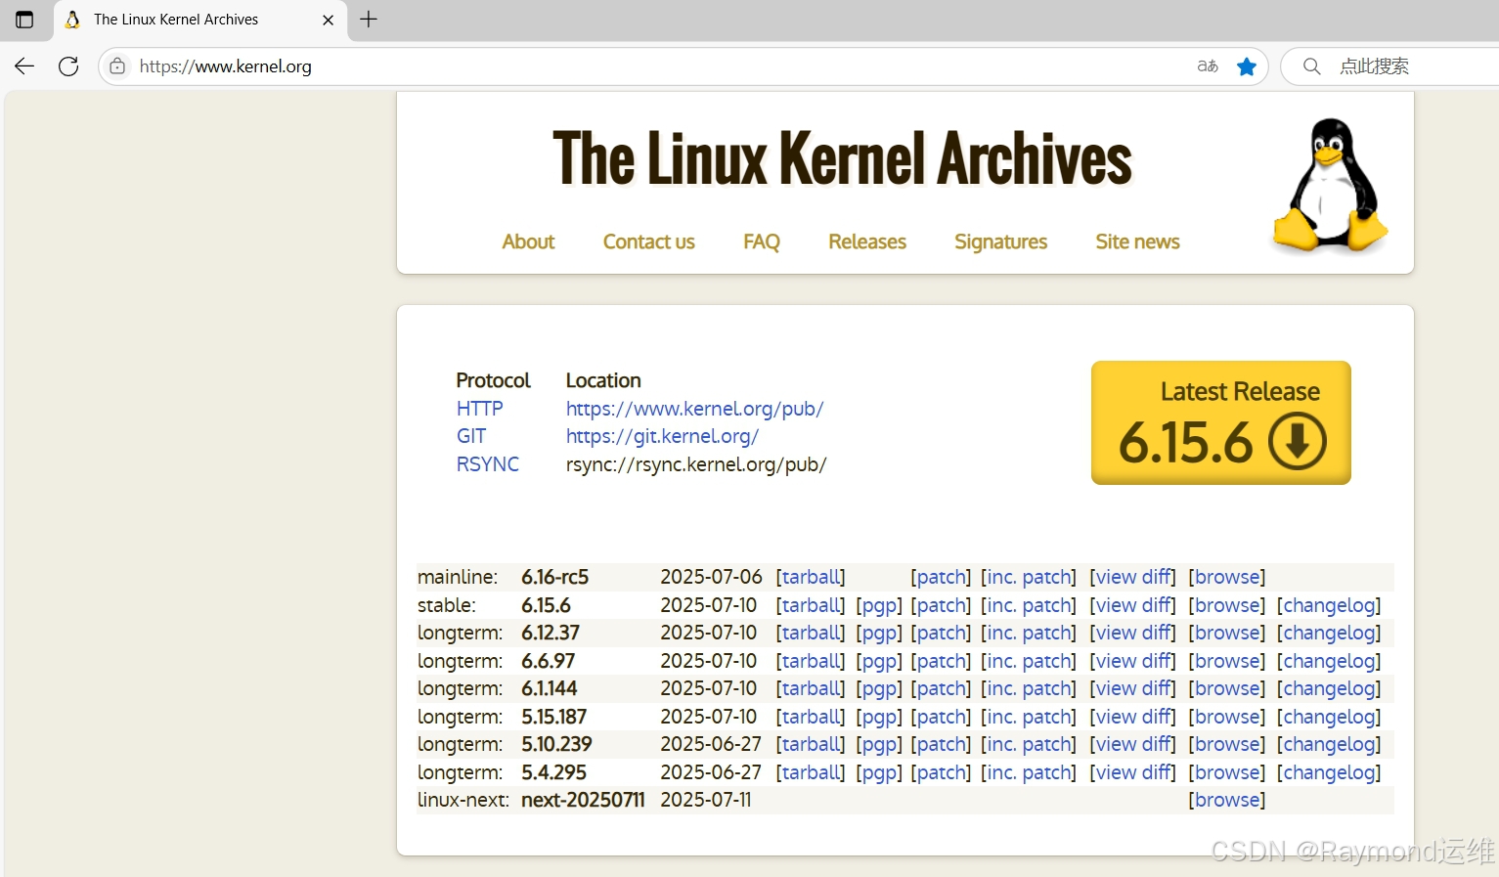Open the translate page icon
1499x877 pixels.
(x=1208, y=66)
